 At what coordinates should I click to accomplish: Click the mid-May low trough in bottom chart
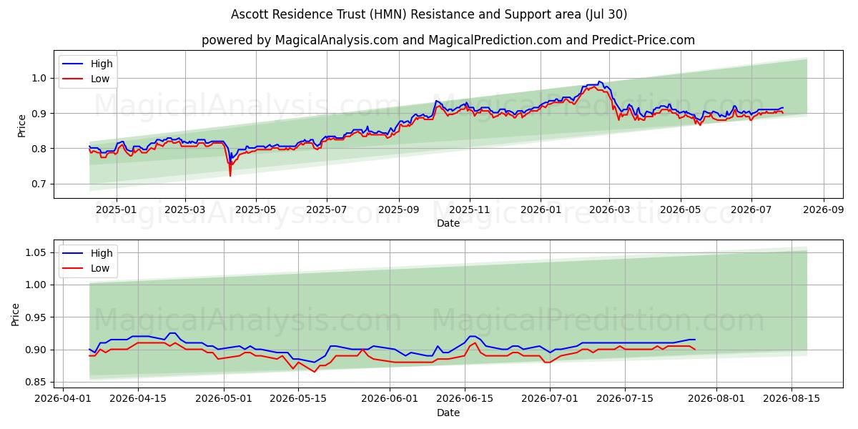point(314,371)
